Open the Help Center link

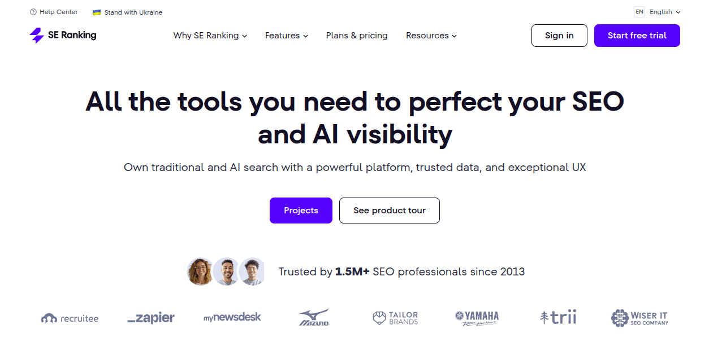tap(58, 12)
